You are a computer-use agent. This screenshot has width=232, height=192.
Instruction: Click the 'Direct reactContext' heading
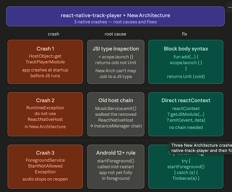pos(186,100)
